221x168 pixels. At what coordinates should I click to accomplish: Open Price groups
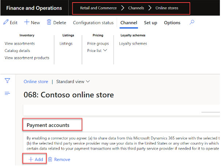(x=98, y=44)
